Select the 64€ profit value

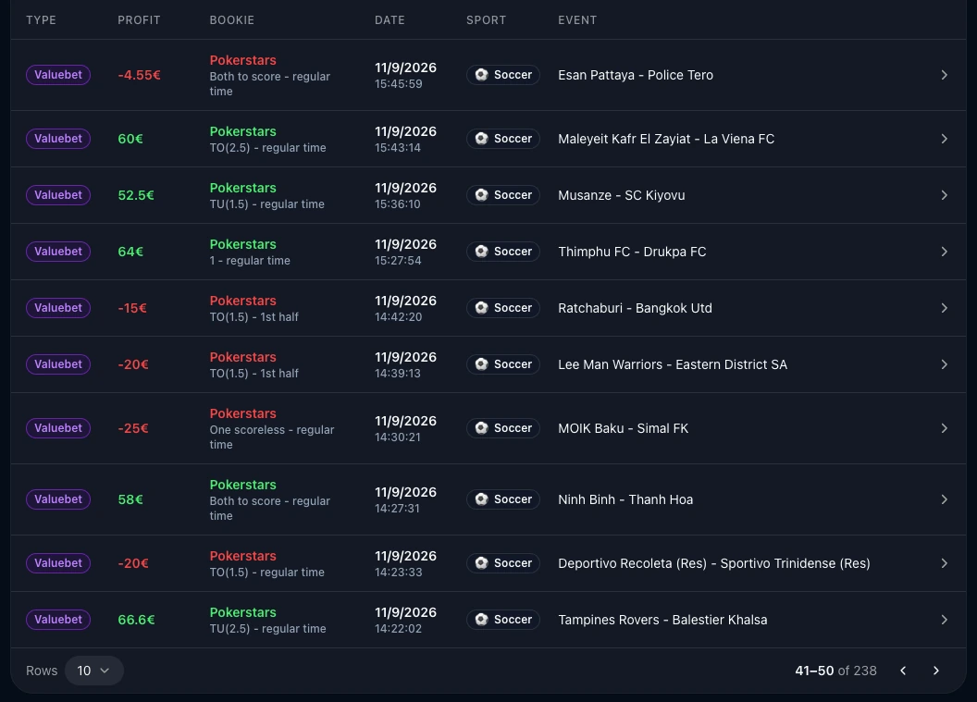click(x=130, y=252)
